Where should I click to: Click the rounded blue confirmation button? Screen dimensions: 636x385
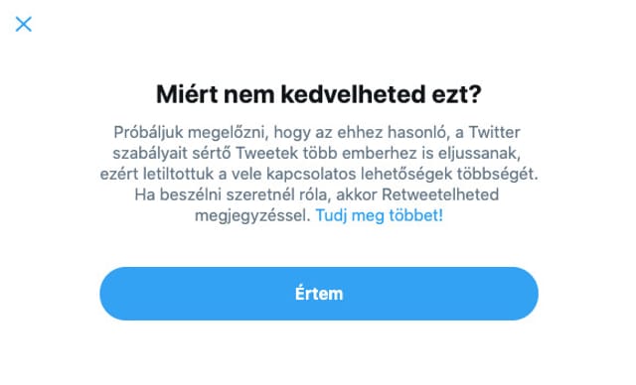tap(319, 294)
